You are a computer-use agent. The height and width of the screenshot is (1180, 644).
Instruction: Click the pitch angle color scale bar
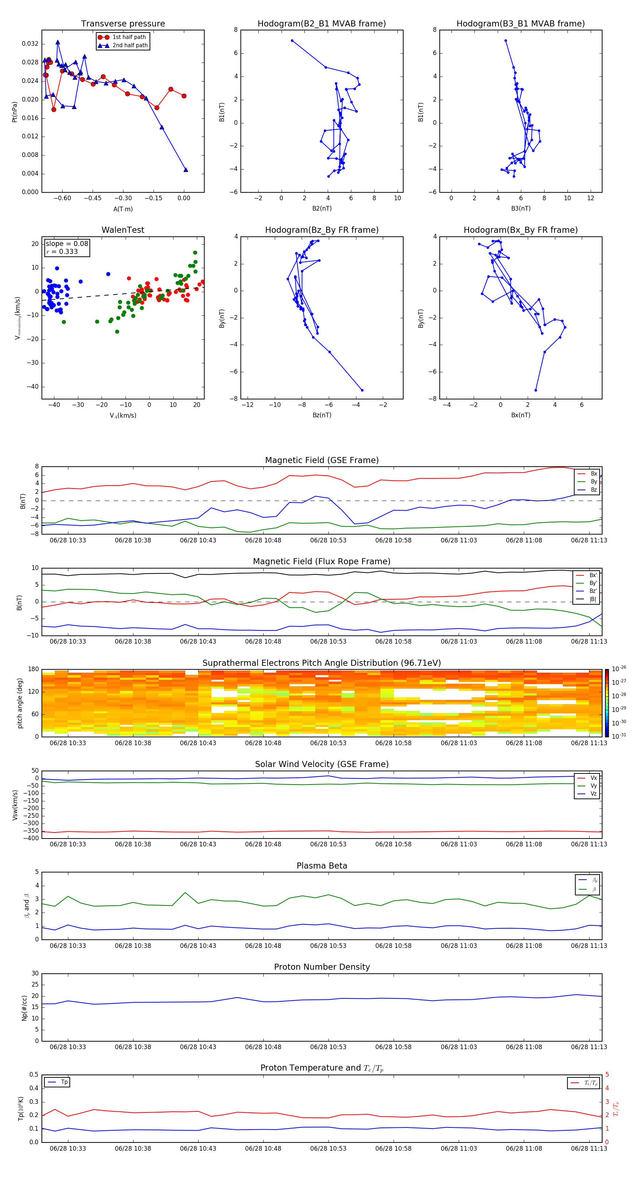[607, 703]
